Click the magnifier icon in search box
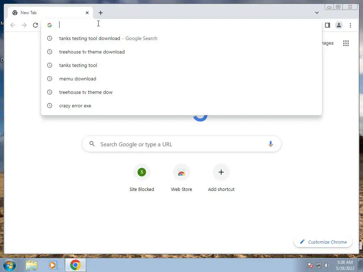The width and height of the screenshot is (363, 272). click(92, 144)
